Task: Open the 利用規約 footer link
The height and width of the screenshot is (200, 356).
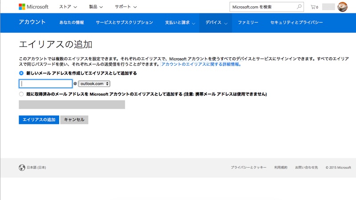Action: click(281, 168)
